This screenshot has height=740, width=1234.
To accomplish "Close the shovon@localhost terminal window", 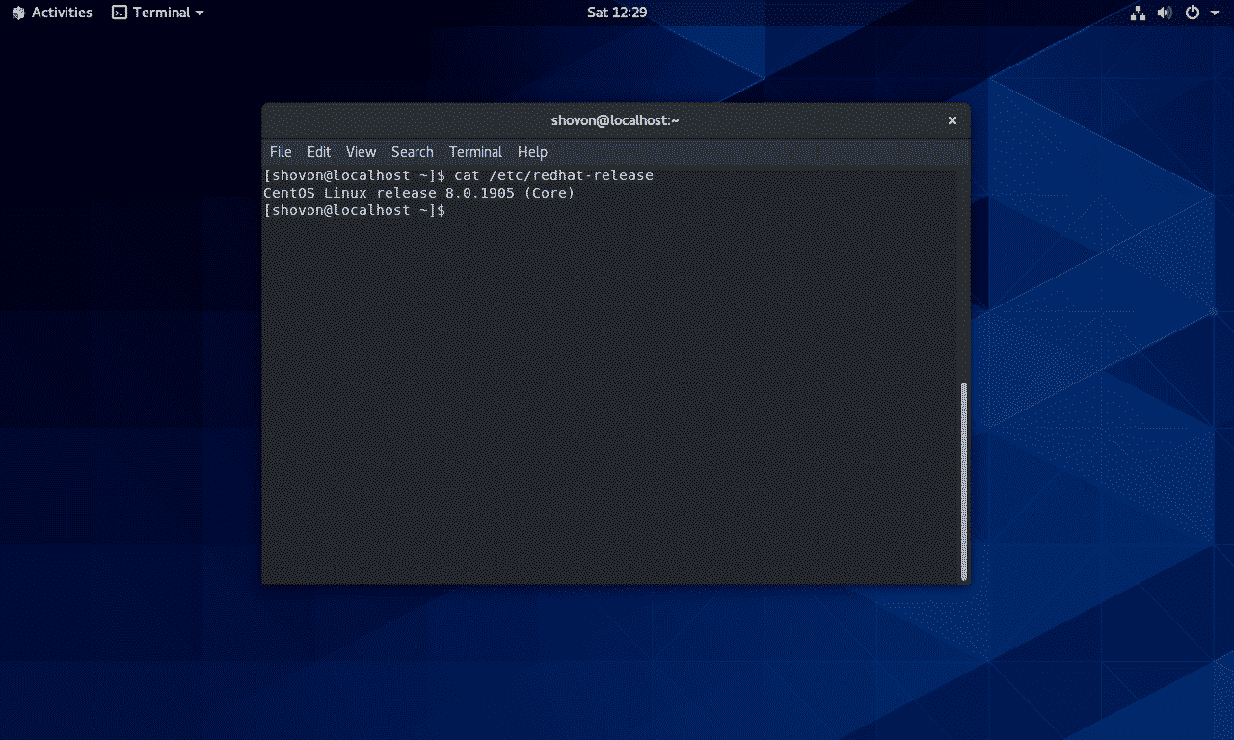I will click(x=952, y=120).
